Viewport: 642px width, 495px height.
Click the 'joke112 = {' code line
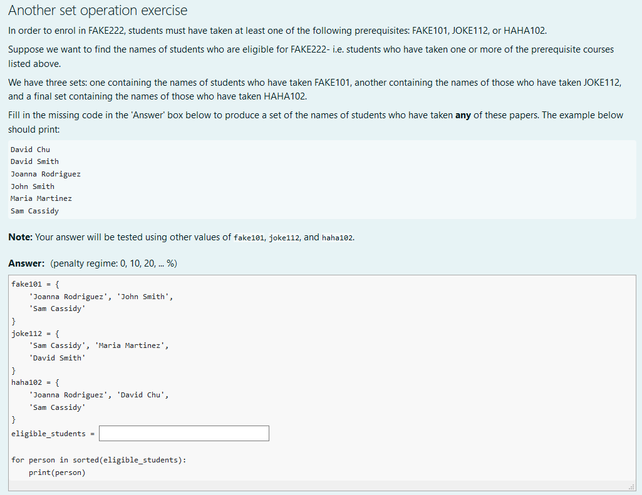[35, 334]
